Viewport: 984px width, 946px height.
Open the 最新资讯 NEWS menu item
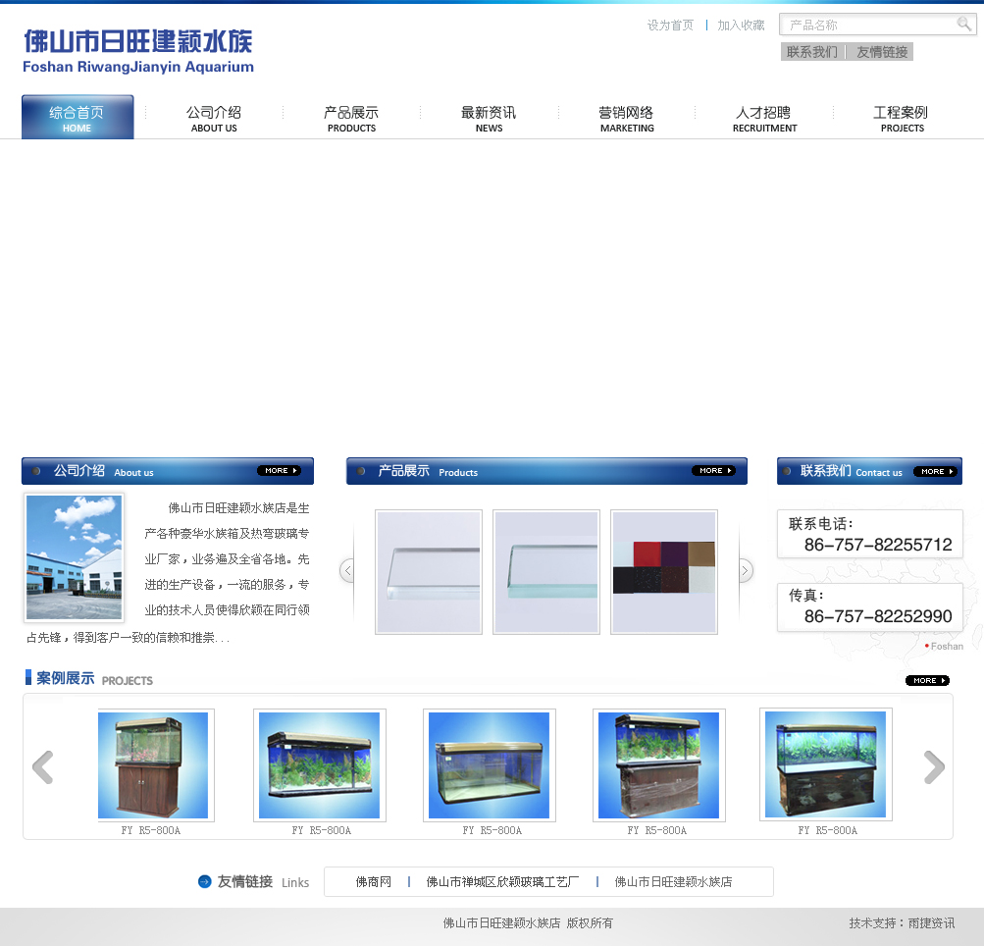[x=489, y=118]
